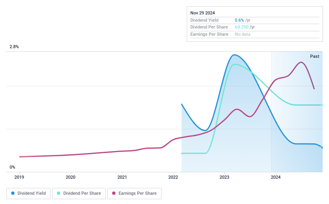The height and width of the screenshot is (204, 329).
Task: Click the 2020 x-axis label
Action: (71, 177)
